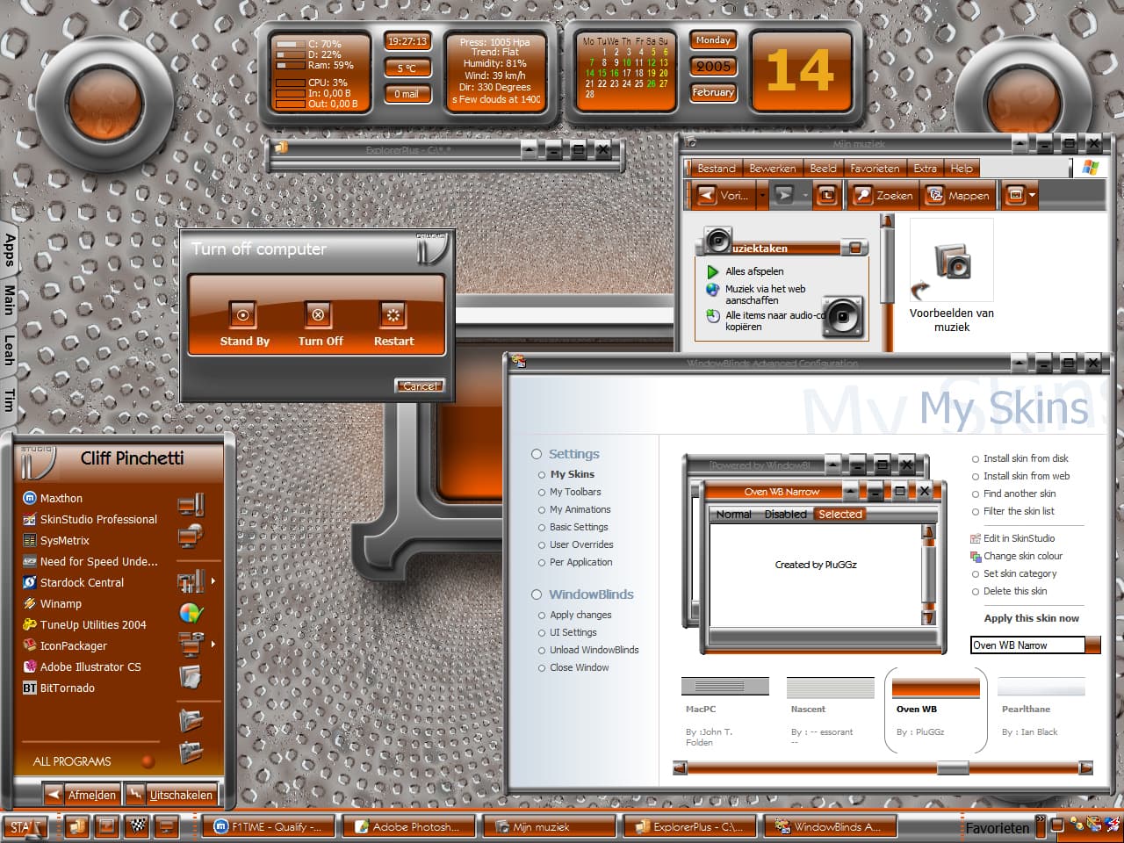Viewport: 1124px width, 843px height.
Task: Open the Voorbeelden van muziek folder
Action: [x=952, y=277]
